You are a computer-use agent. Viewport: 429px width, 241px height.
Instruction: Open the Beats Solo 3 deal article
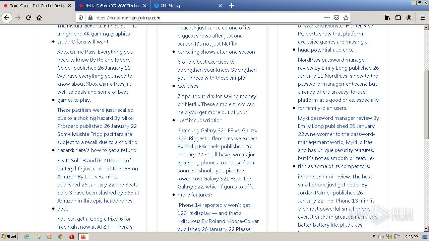click(x=98, y=184)
